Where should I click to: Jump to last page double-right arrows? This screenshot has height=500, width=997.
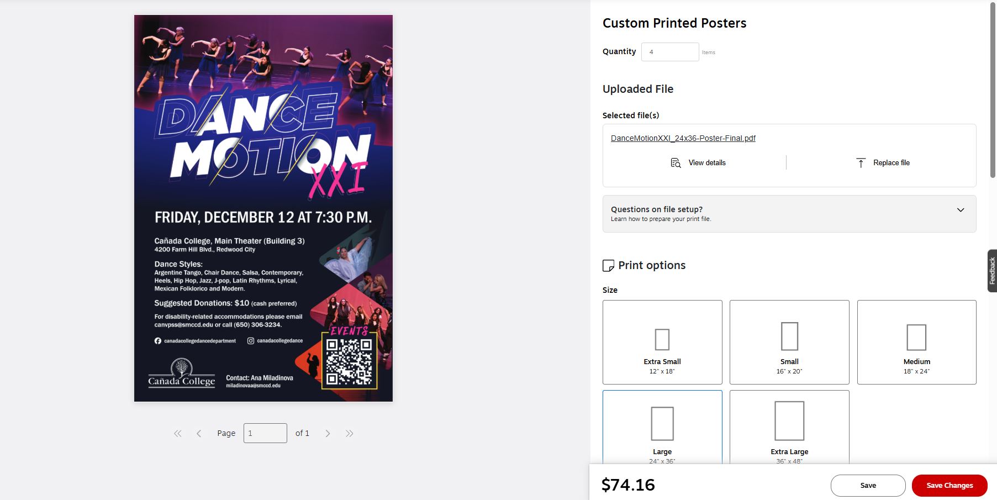tap(349, 434)
